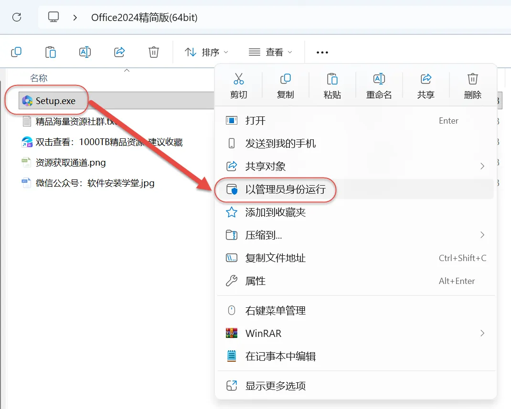Image resolution: width=511 pixels, height=409 pixels.
Task: Click the Rename icon in the toolbar
Action: (85, 52)
